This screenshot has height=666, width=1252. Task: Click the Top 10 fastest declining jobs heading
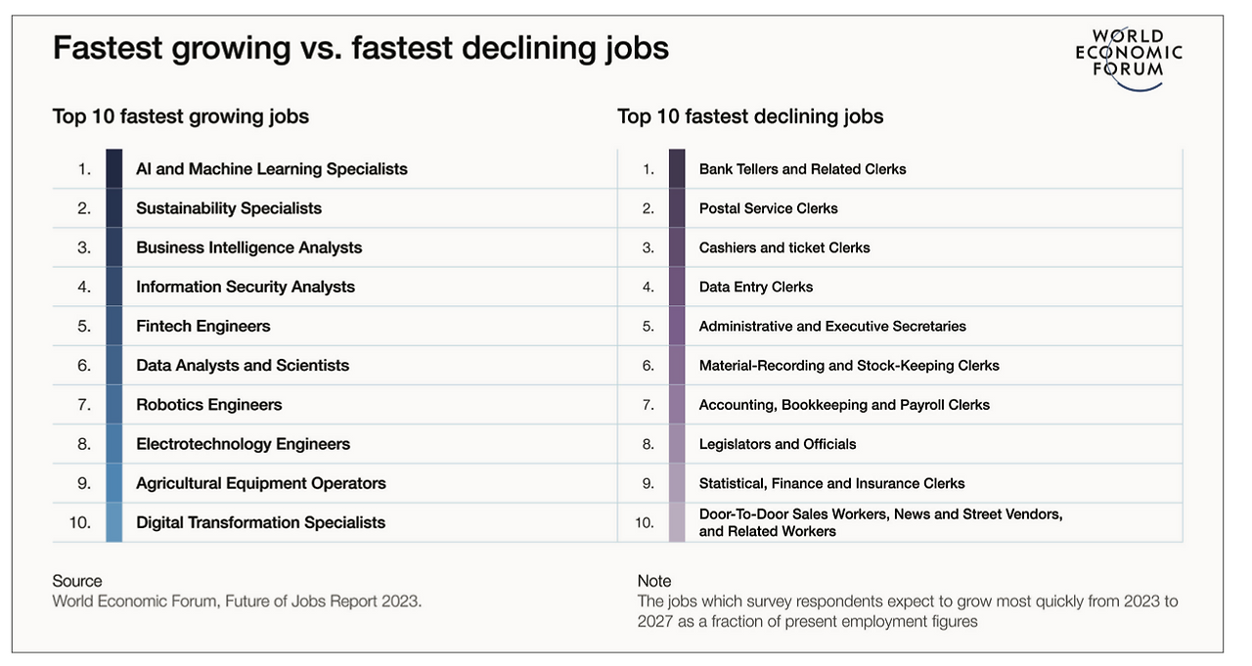750,117
